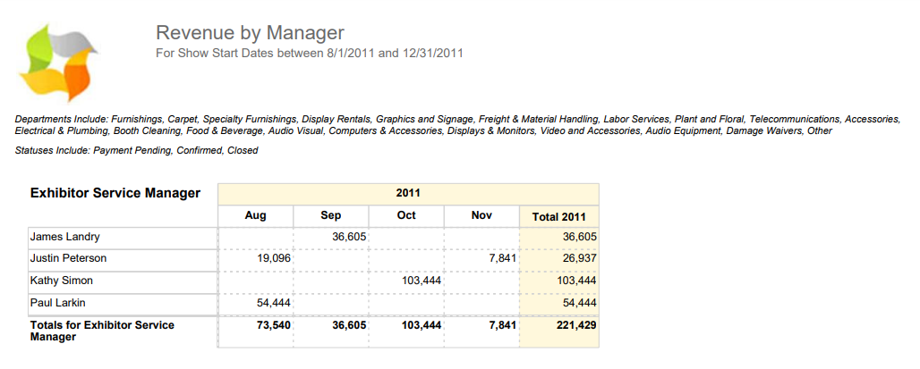Image resolution: width=920 pixels, height=369 pixels.
Task: Select the Paul Larkin row label
Action: 58,303
